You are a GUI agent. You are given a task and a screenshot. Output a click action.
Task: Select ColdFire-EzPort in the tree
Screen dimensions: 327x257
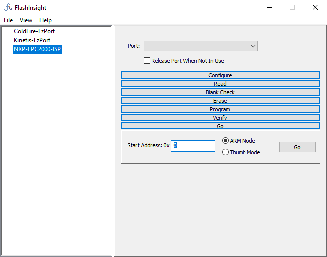(34, 31)
